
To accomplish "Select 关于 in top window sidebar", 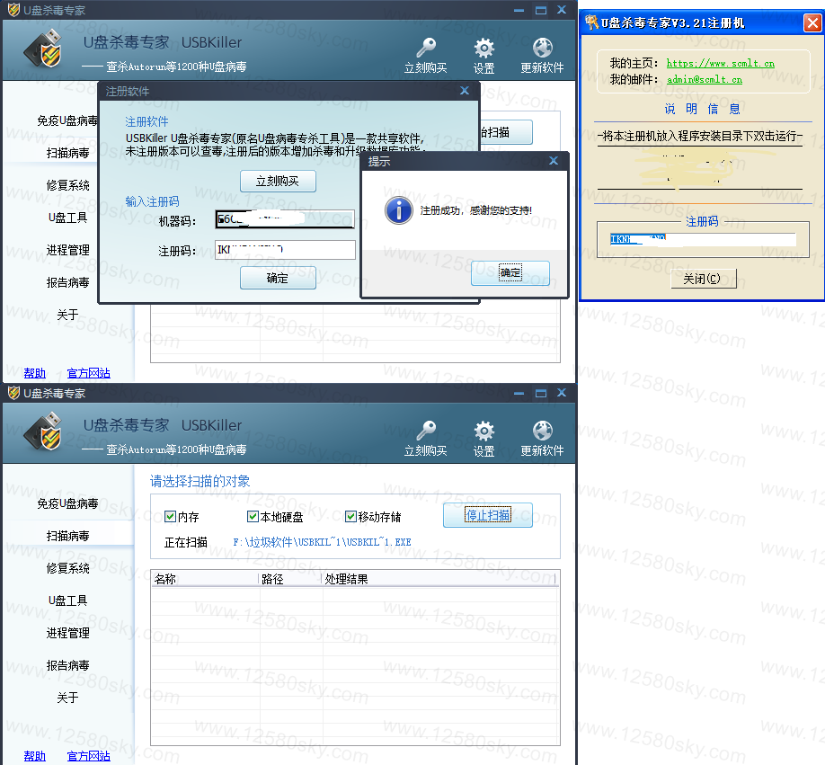I will coord(67,315).
